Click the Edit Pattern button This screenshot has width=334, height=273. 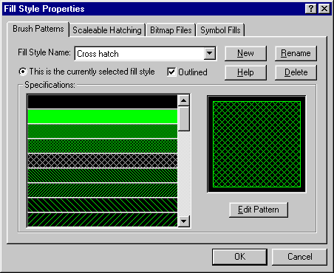[259, 210]
